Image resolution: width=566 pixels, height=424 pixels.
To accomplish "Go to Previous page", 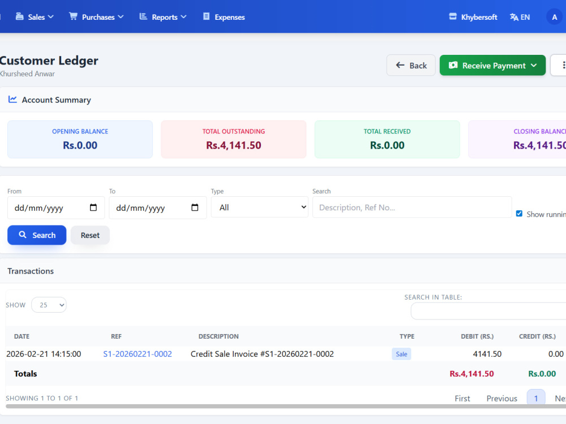I will point(501,399).
